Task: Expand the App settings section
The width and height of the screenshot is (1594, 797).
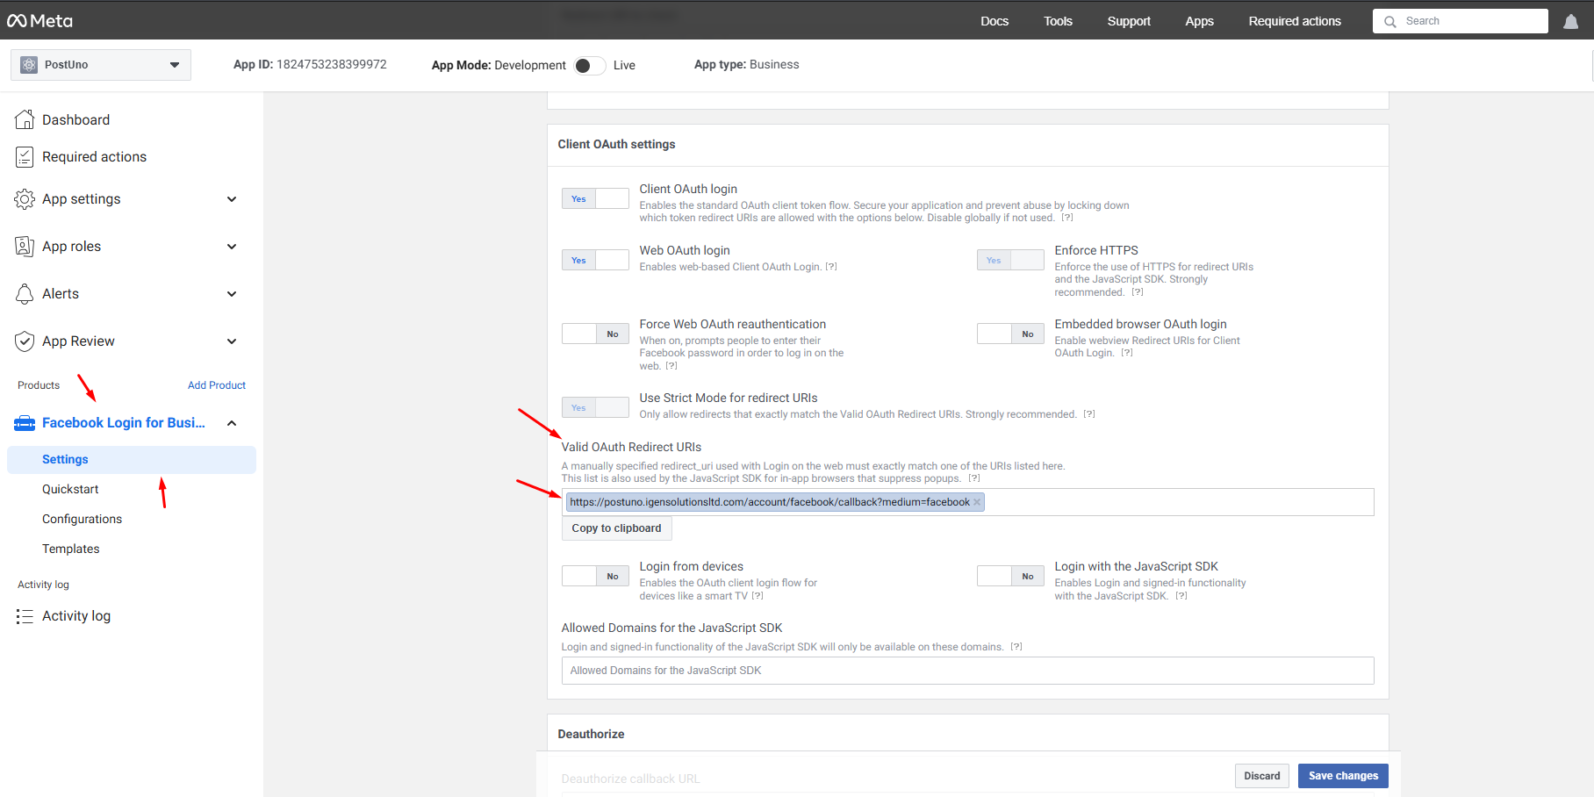Action: [232, 199]
